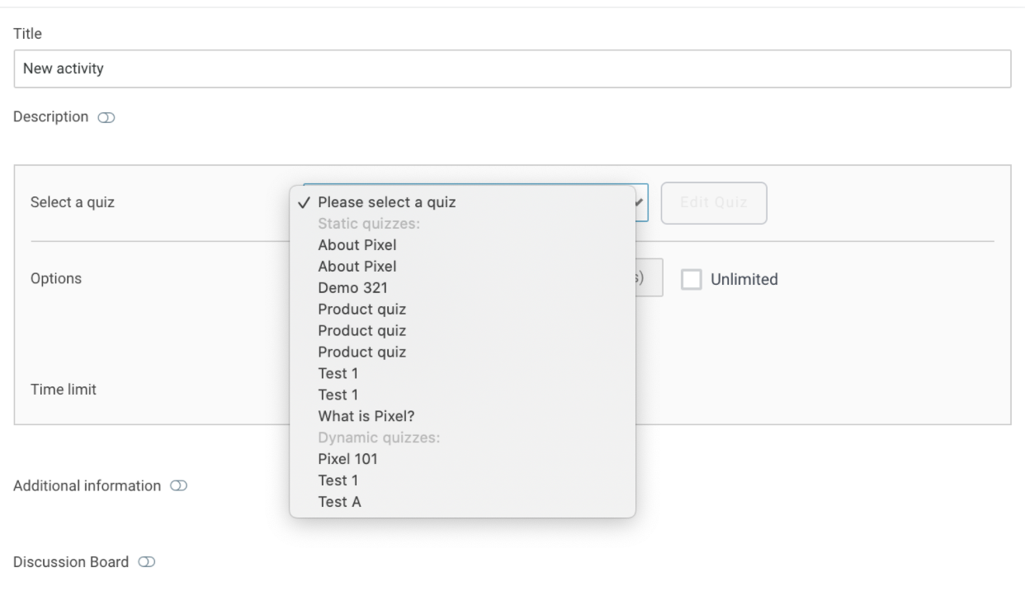This screenshot has width=1025, height=596.
Task: Turn on the Discussion Board toggle
Action: click(146, 563)
